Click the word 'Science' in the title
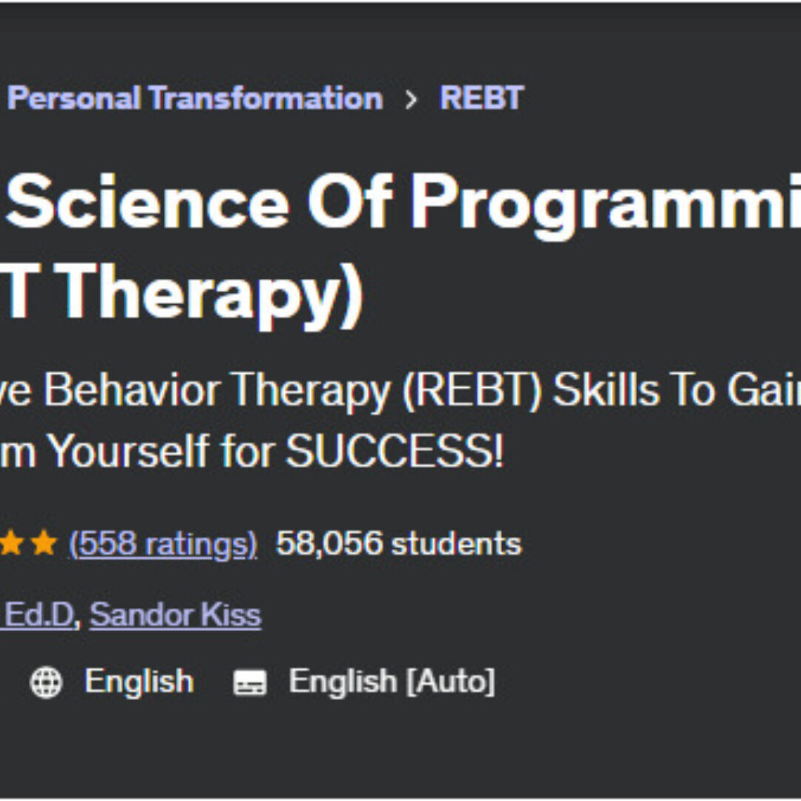The width and height of the screenshot is (801, 801). click(147, 202)
